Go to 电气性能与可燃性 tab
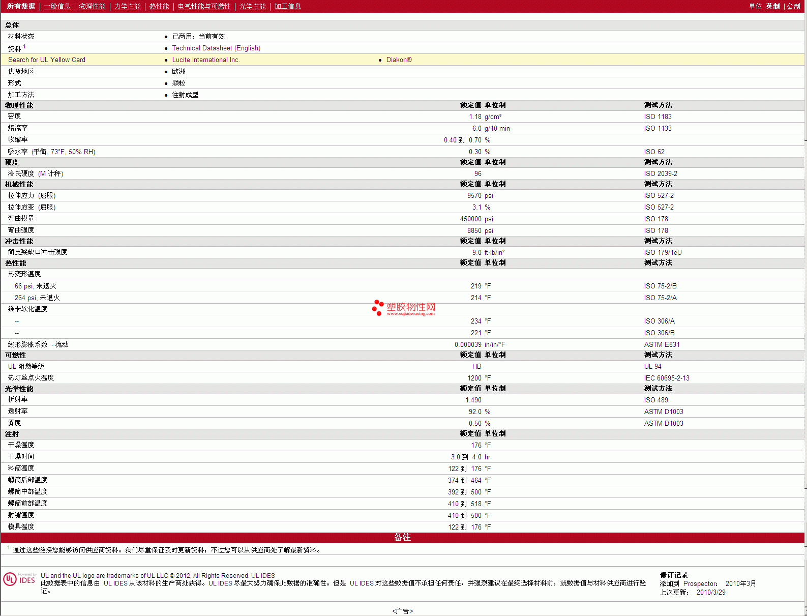 [204, 7]
